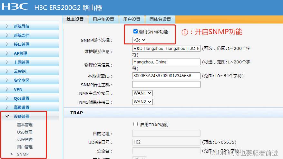Disable the 启用SNMP功能 checkbox
This screenshot has width=283, height=159.
pos(135,32)
